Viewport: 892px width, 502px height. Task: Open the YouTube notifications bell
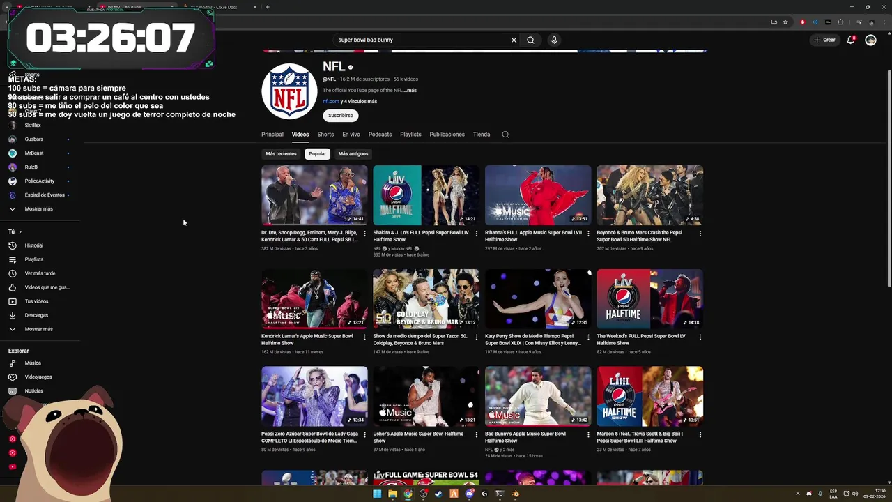click(x=850, y=40)
